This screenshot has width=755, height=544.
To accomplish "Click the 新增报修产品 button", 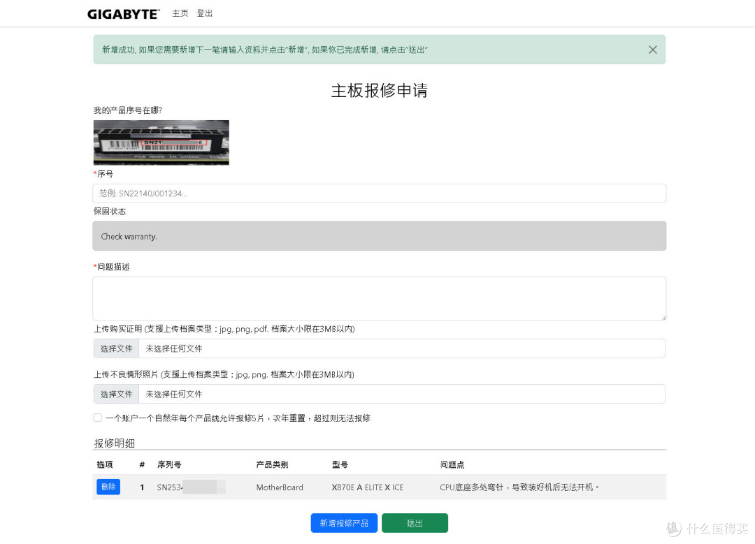I will [344, 523].
